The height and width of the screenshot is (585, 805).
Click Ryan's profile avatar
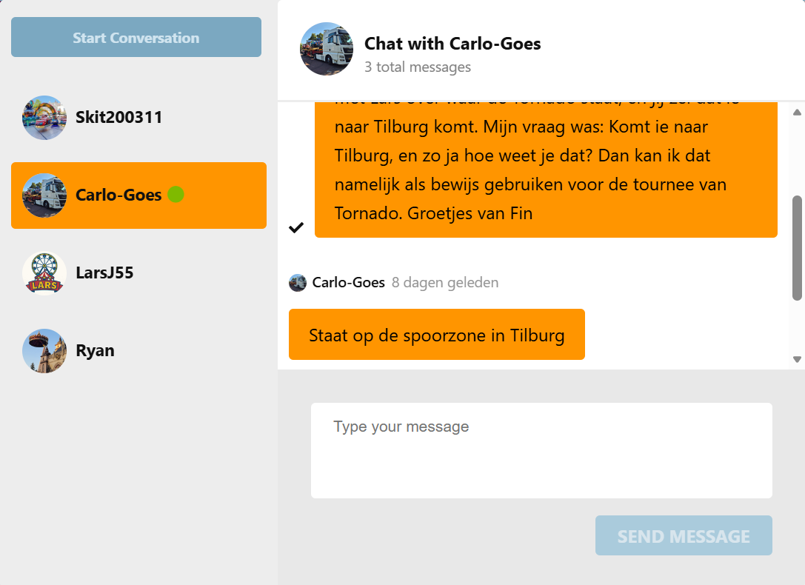click(44, 351)
